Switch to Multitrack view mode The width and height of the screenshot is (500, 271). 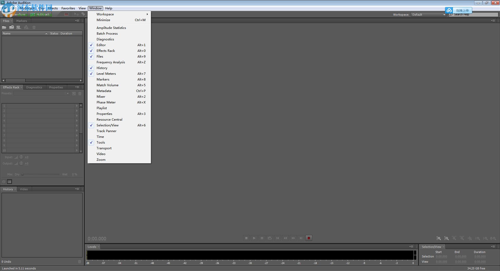[40, 14]
